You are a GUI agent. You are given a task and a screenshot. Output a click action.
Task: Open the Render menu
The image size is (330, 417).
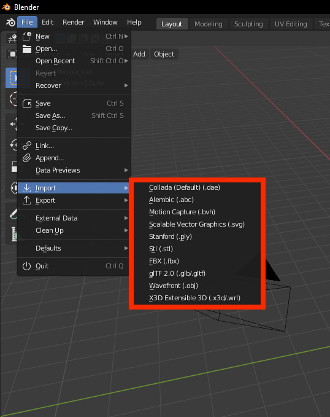point(74,22)
